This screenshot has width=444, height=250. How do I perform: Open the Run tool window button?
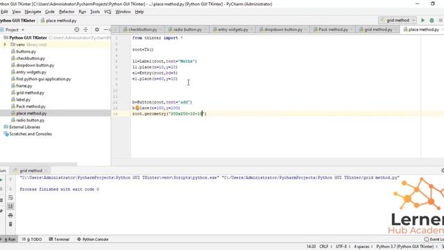tap(9, 239)
